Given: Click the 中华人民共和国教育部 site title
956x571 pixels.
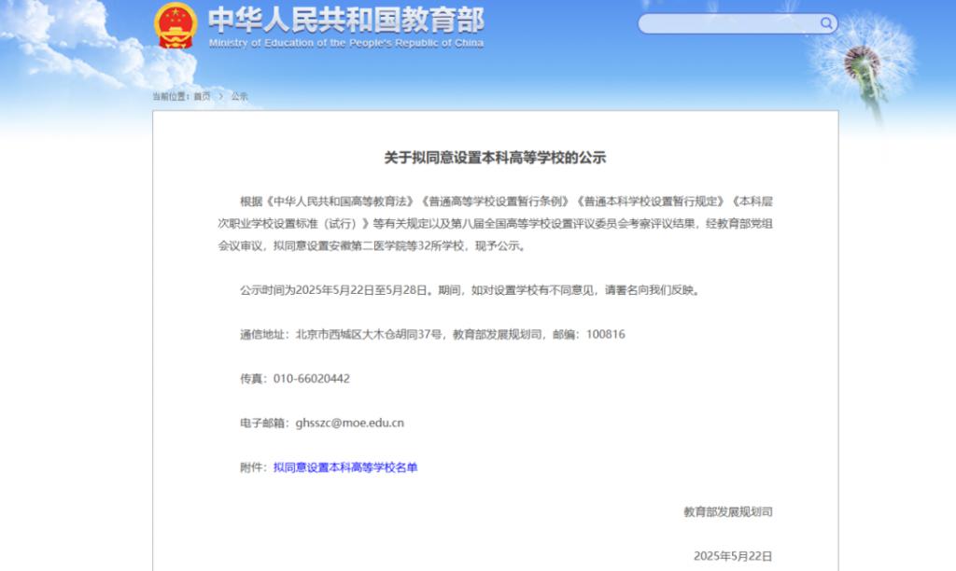Looking at the screenshot, I should [346, 21].
